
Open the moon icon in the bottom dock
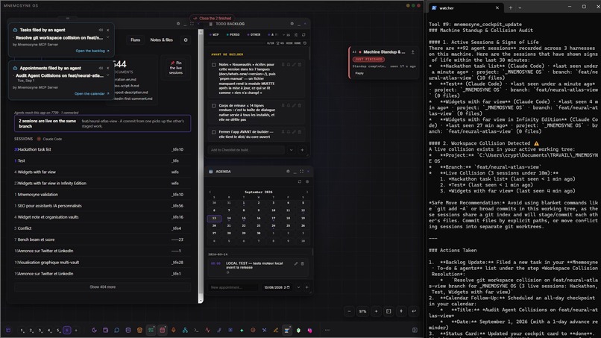click(94, 330)
